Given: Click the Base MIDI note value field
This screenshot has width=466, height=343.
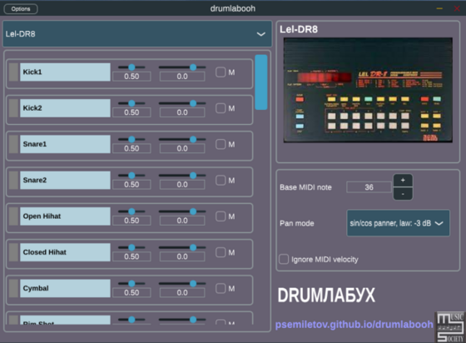Looking at the screenshot, I should 369,187.
